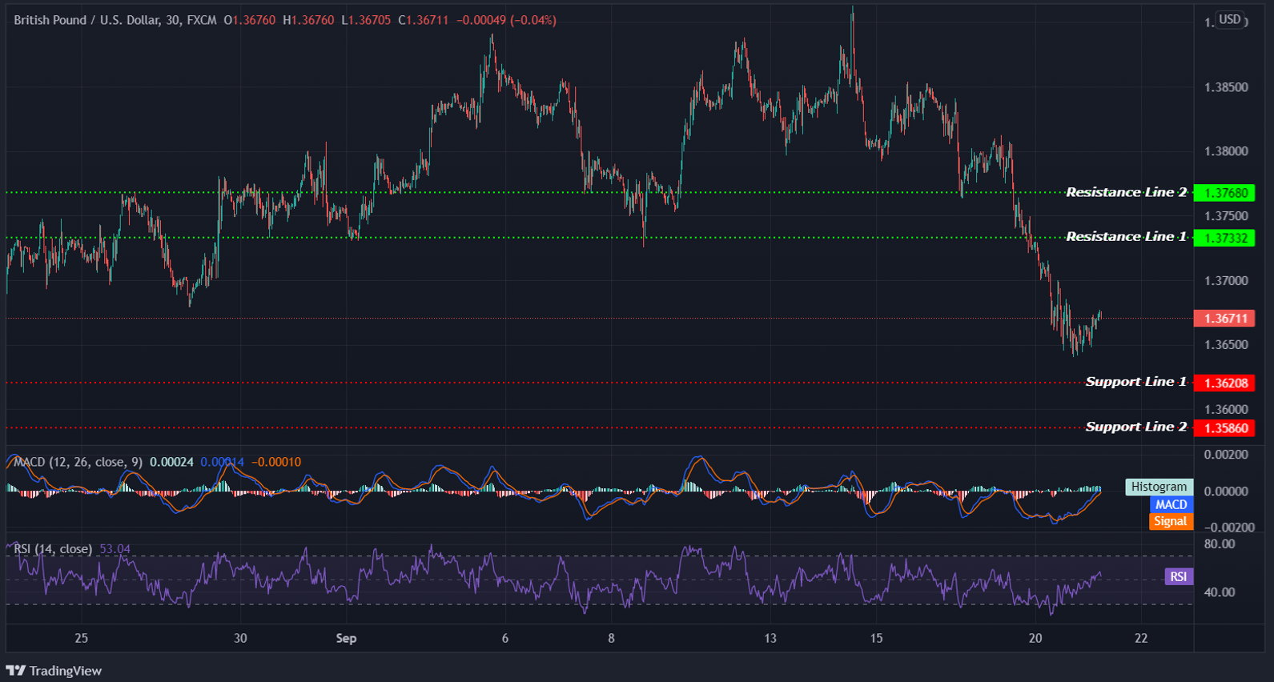Image resolution: width=1274 pixels, height=682 pixels.
Task: Click the 20 date label on time axis
Action: pos(1035,638)
